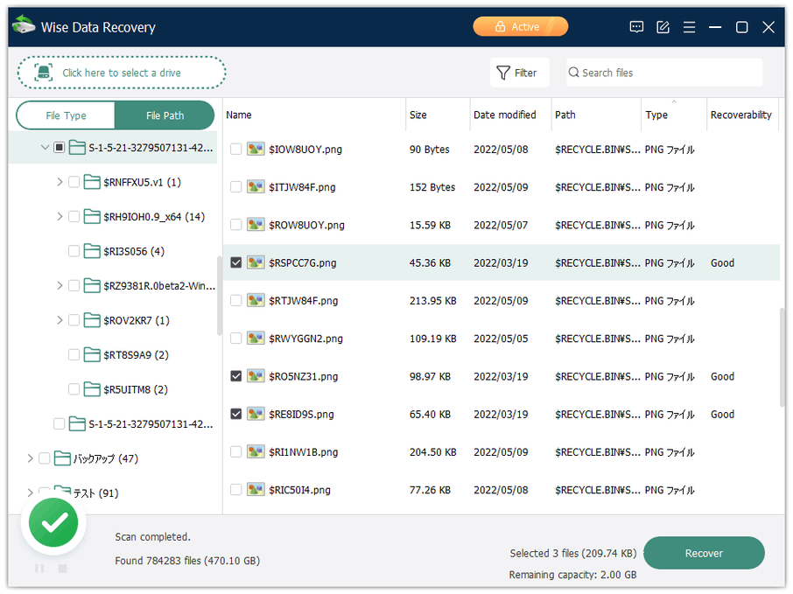Click the edit note icon in title bar

[x=663, y=27]
